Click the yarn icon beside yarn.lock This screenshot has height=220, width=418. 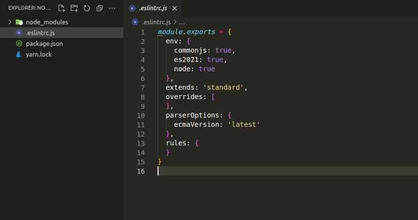coord(19,54)
